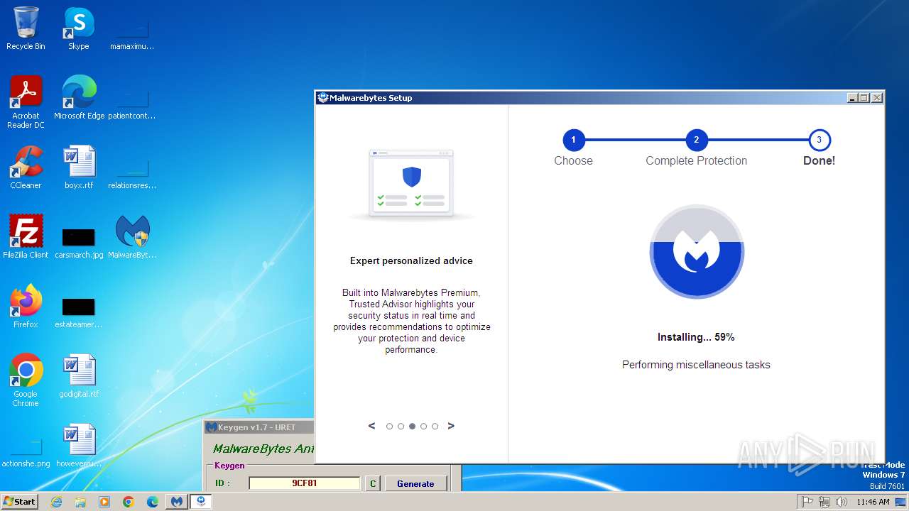Click the Start button
Image resolution: width=909 pixels, height=511 pixels.
[x=19, y=502]
